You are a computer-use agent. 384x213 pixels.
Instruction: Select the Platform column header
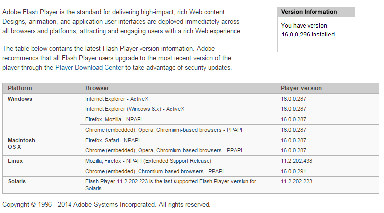click(41, 88)
